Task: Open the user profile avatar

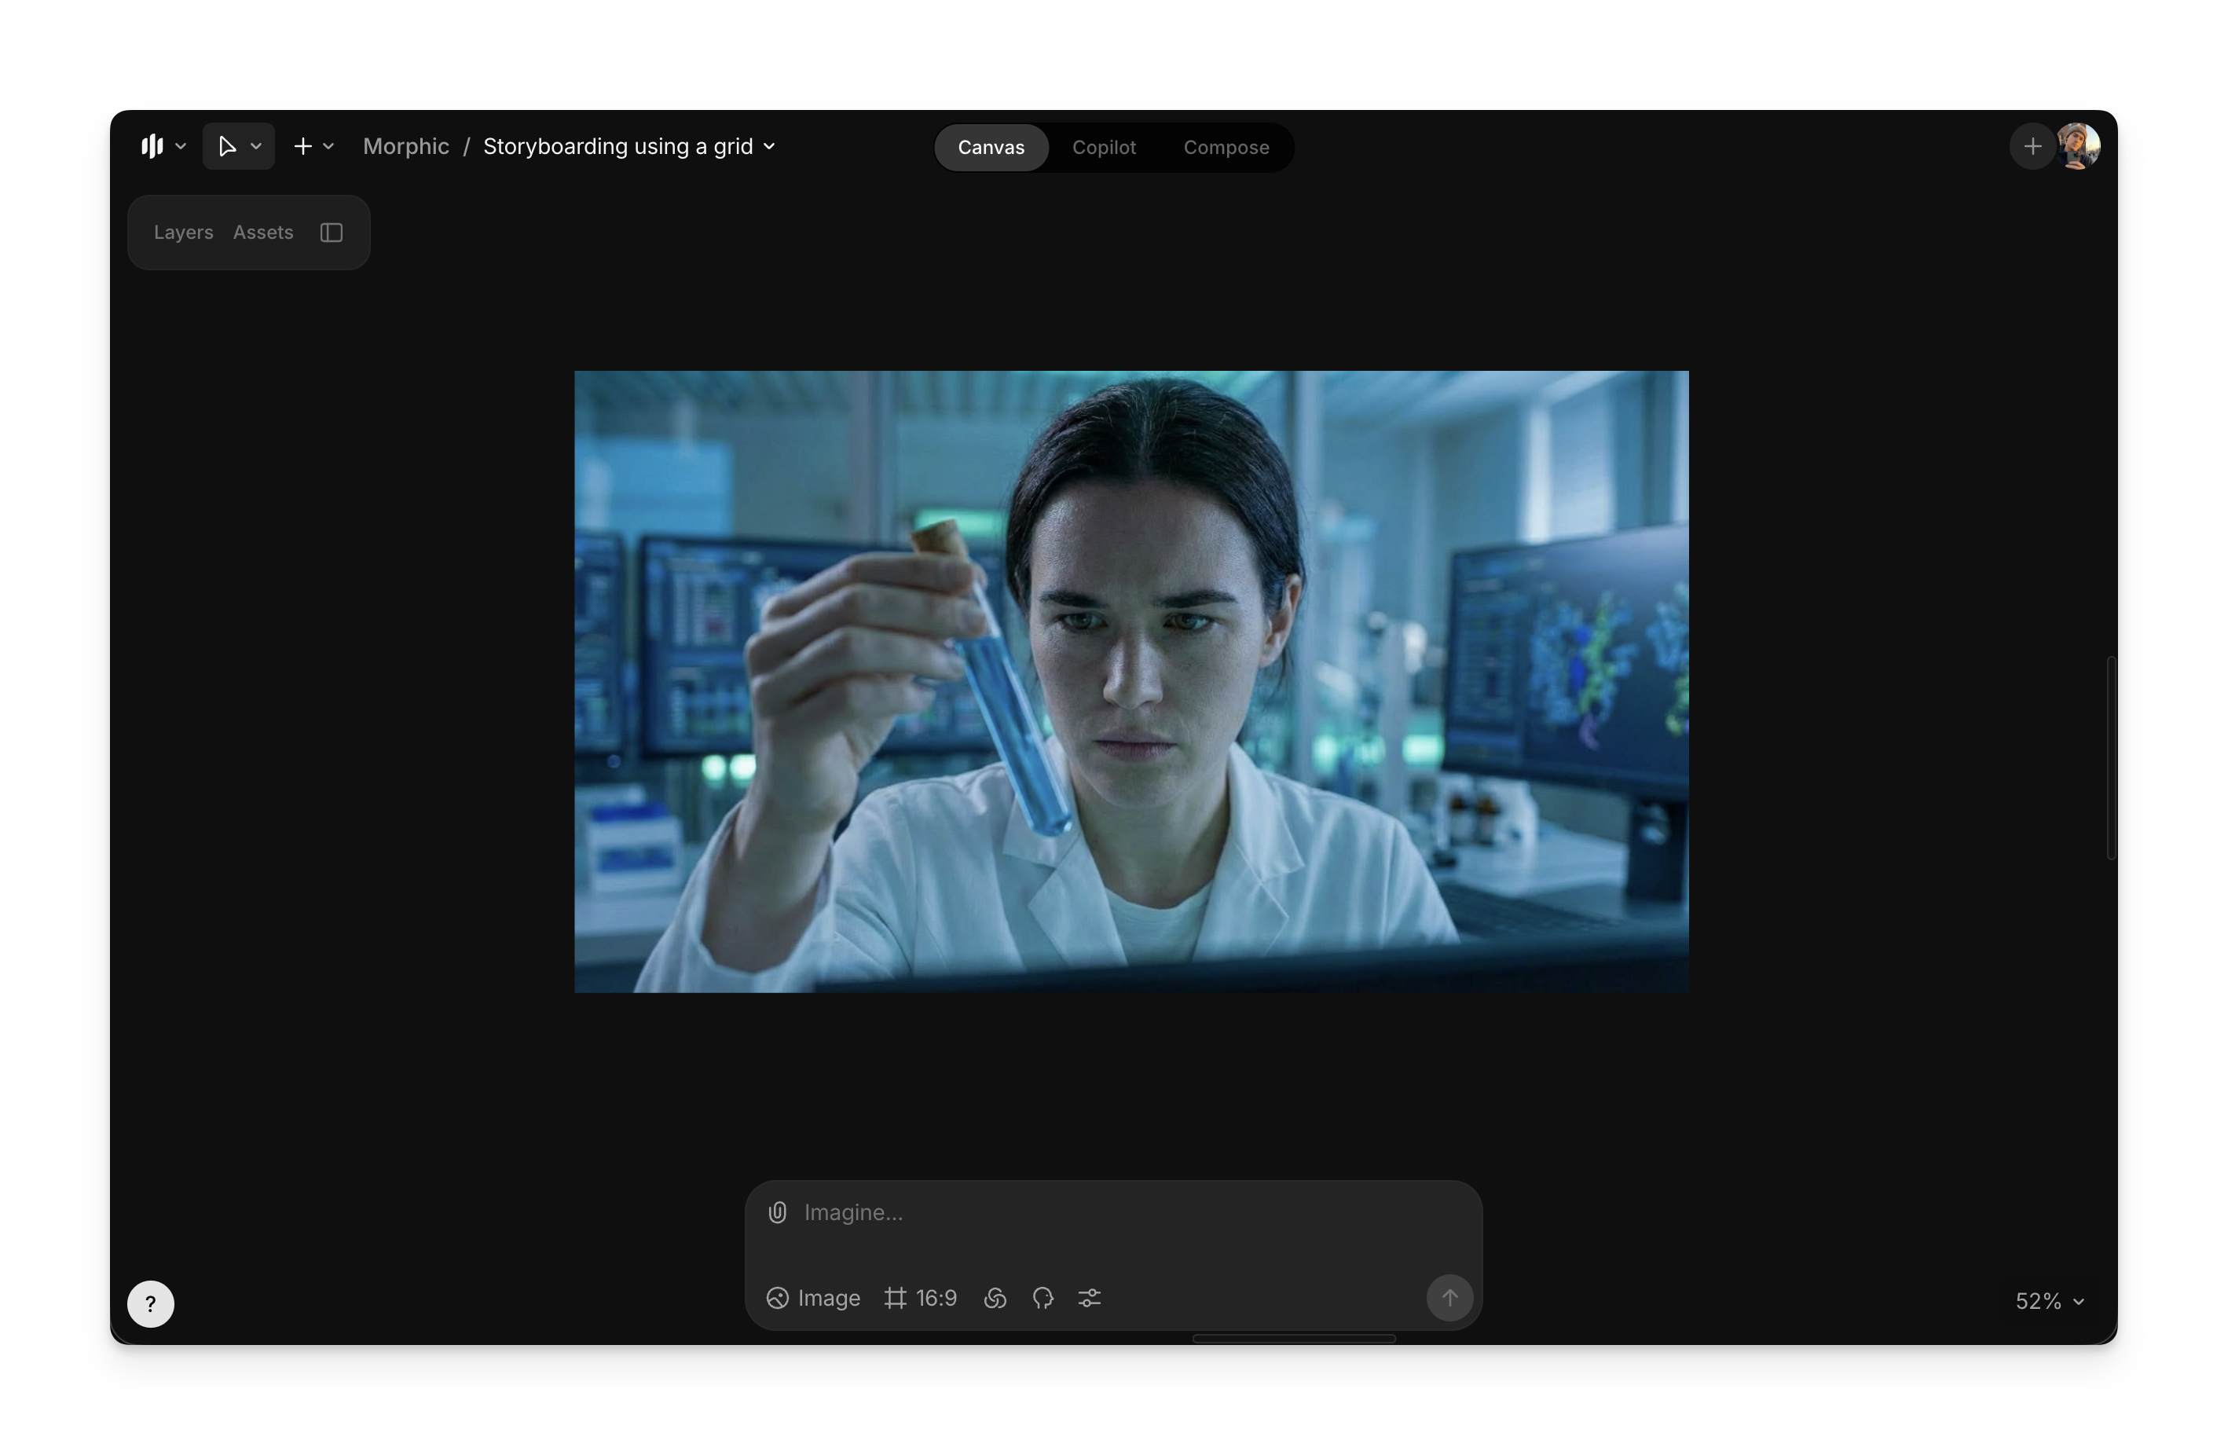Action: [x=2078, y=147]
